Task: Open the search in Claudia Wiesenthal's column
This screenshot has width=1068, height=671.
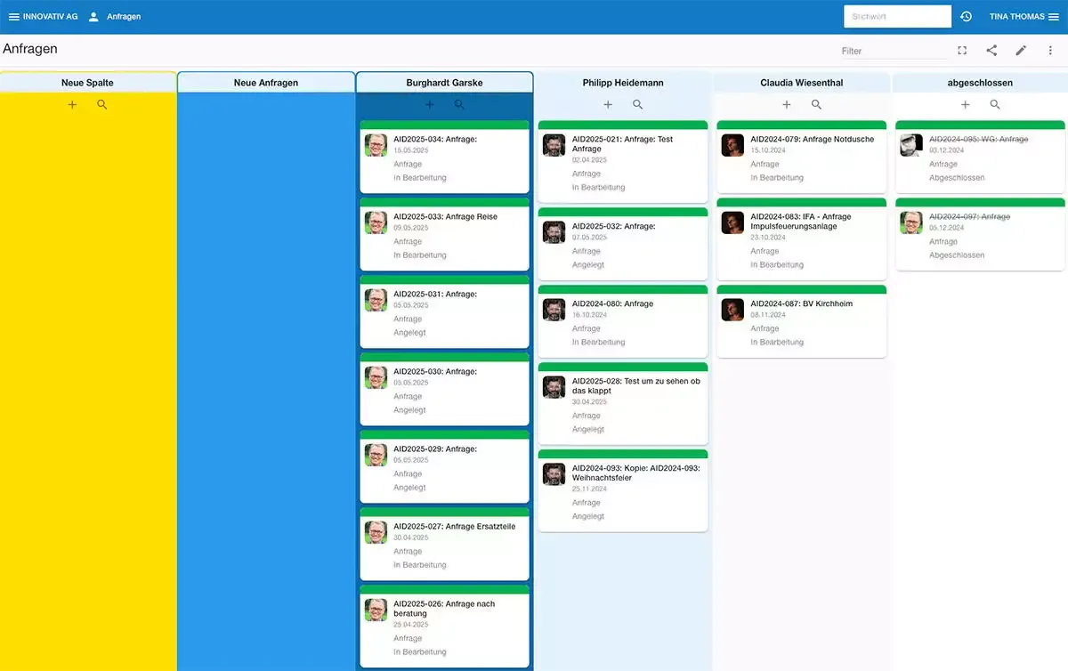Action: point(816,104)
